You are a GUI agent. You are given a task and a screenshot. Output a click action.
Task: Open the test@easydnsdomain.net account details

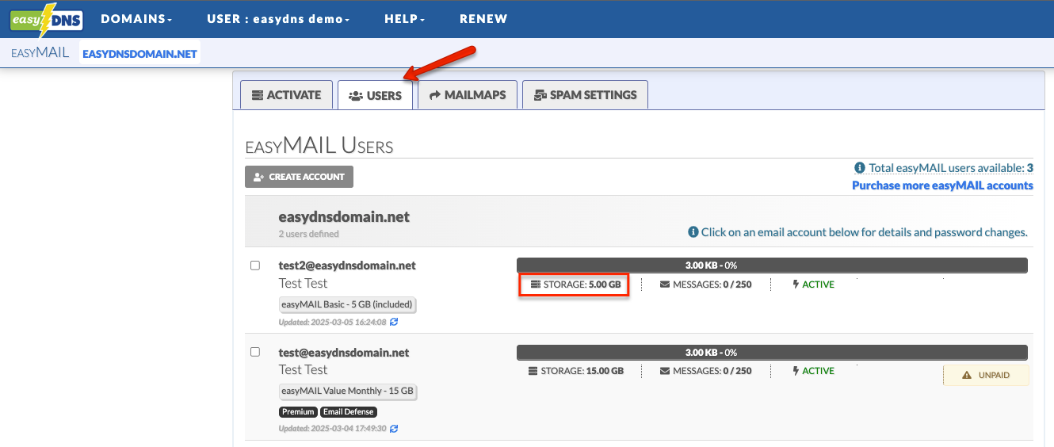(344, 353)
